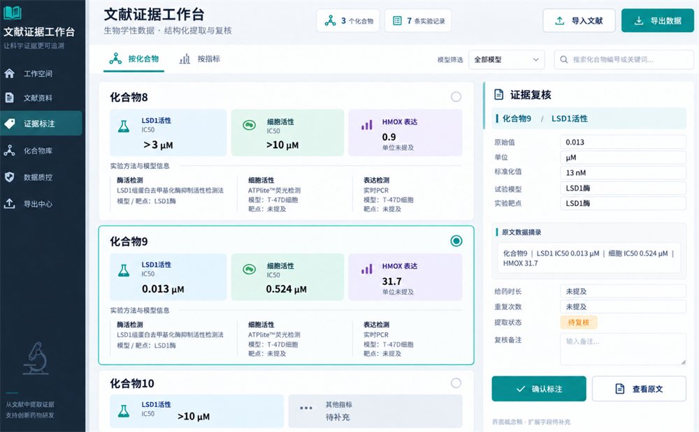Screen dimensions: 699x432
Task: Click the flask icon in 化合物8 LSD1活性
Action: (124, 127)
